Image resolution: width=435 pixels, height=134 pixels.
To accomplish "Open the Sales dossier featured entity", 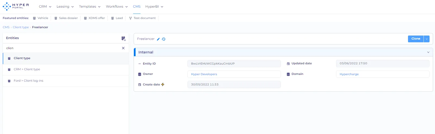I will tap(66, 18).
